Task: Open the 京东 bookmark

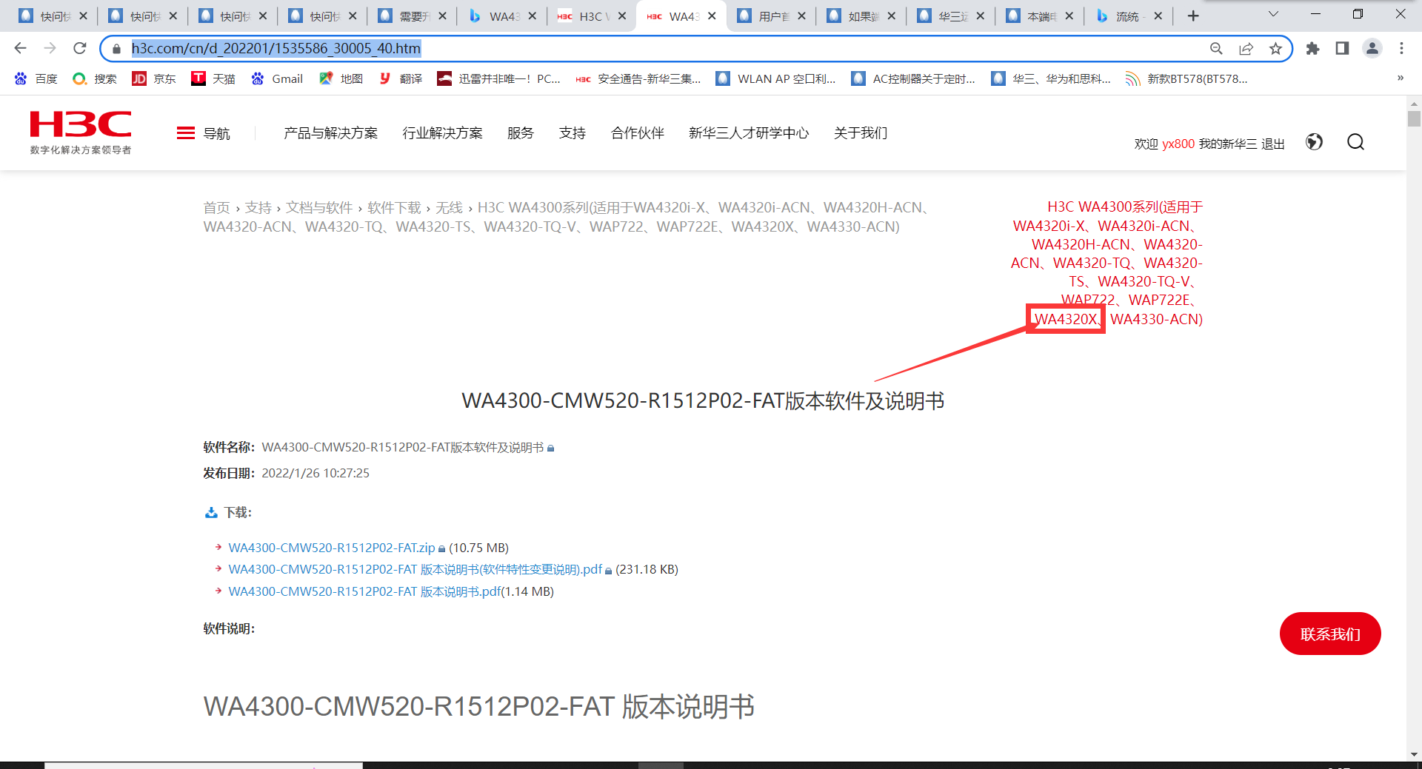Action: click(x=154, y=78)
